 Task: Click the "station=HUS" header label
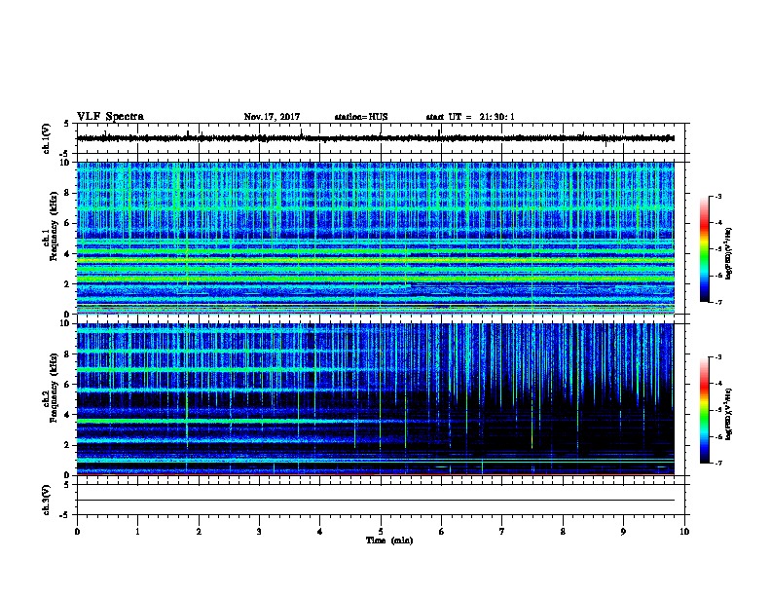click(361, 117)
